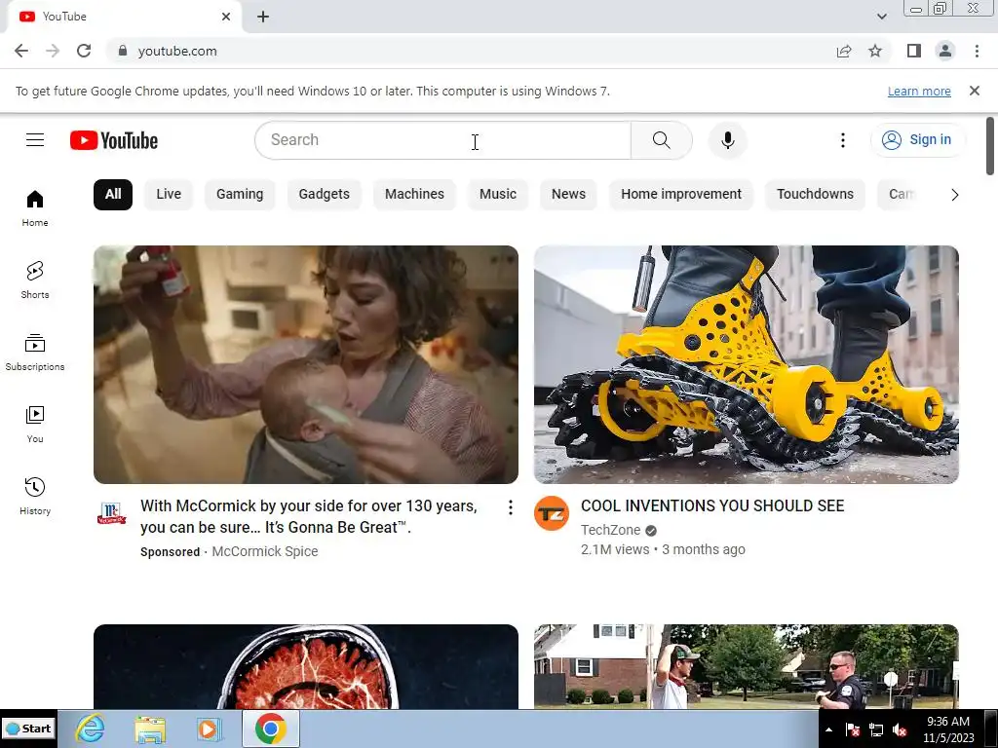The width and height of the screenshot is (998, 748).
Task: Open History in the sidebar
Action: click(35, 496)
